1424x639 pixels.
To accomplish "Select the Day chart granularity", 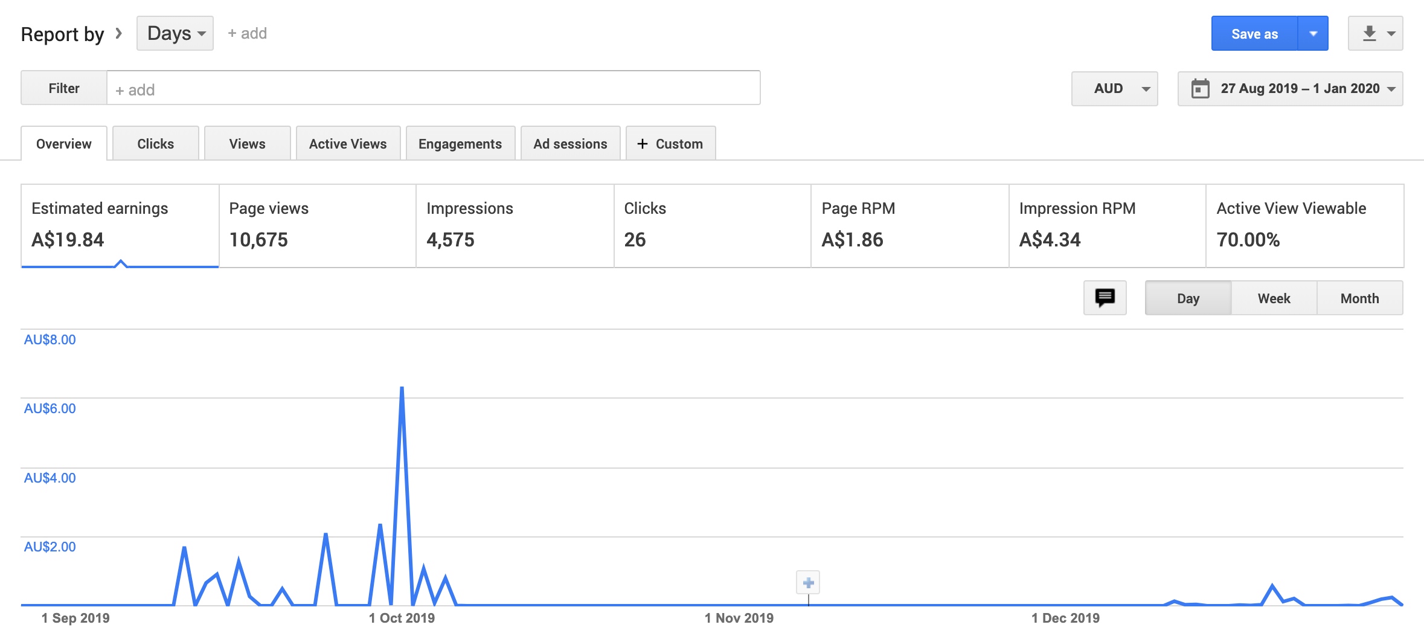I will (1188, 298).
